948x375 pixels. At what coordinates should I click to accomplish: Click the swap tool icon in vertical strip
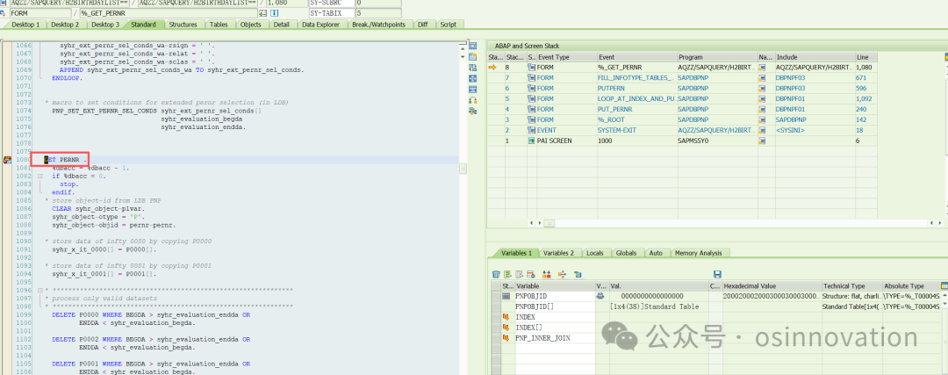pos(473,67)
